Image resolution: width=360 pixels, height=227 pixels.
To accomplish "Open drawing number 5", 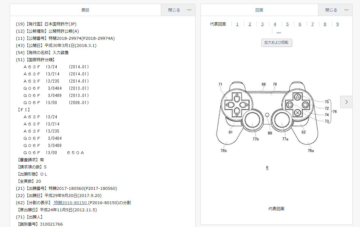I will (x=287, y=24).
